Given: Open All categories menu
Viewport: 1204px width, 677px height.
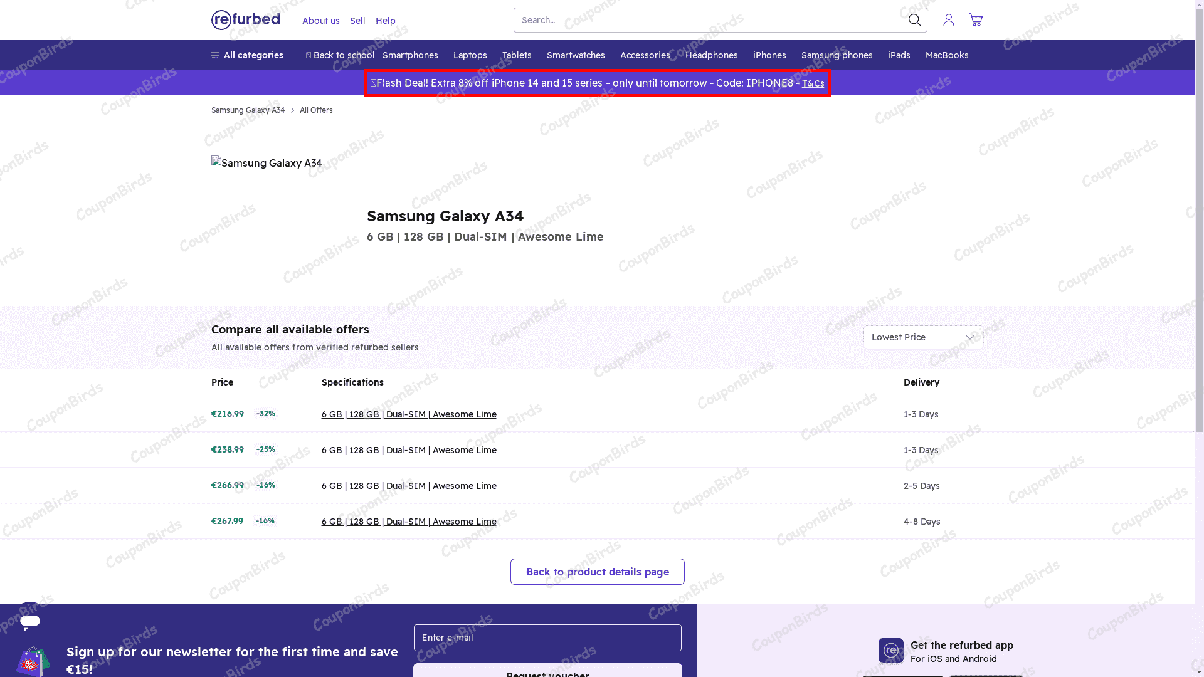Looking at the screenshot, I should coord(247,55).
